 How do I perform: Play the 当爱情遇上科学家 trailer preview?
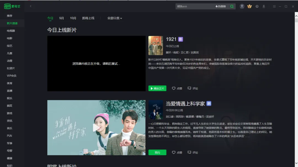pos(96,128)
